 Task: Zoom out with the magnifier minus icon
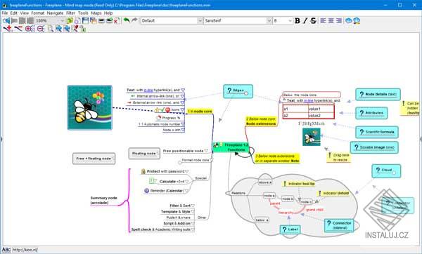[41, 29]
